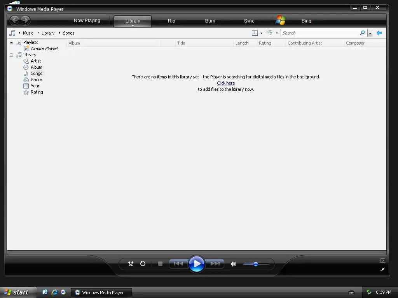Collapse the Playlists tree node
The width and height of the screenshot is (398, 298).
(11, 42)
